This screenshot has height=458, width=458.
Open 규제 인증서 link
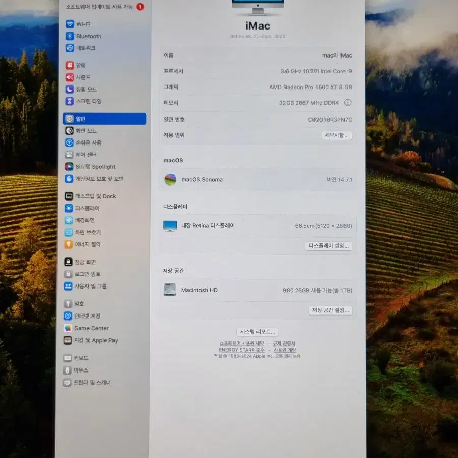[284, 343]
